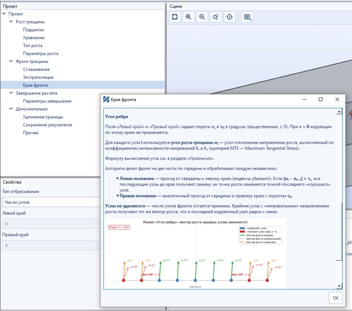The height and width of the screenshot is (311, 352).
Task: Activate the zoom-to-region tool
Action: tap(216, 17)
